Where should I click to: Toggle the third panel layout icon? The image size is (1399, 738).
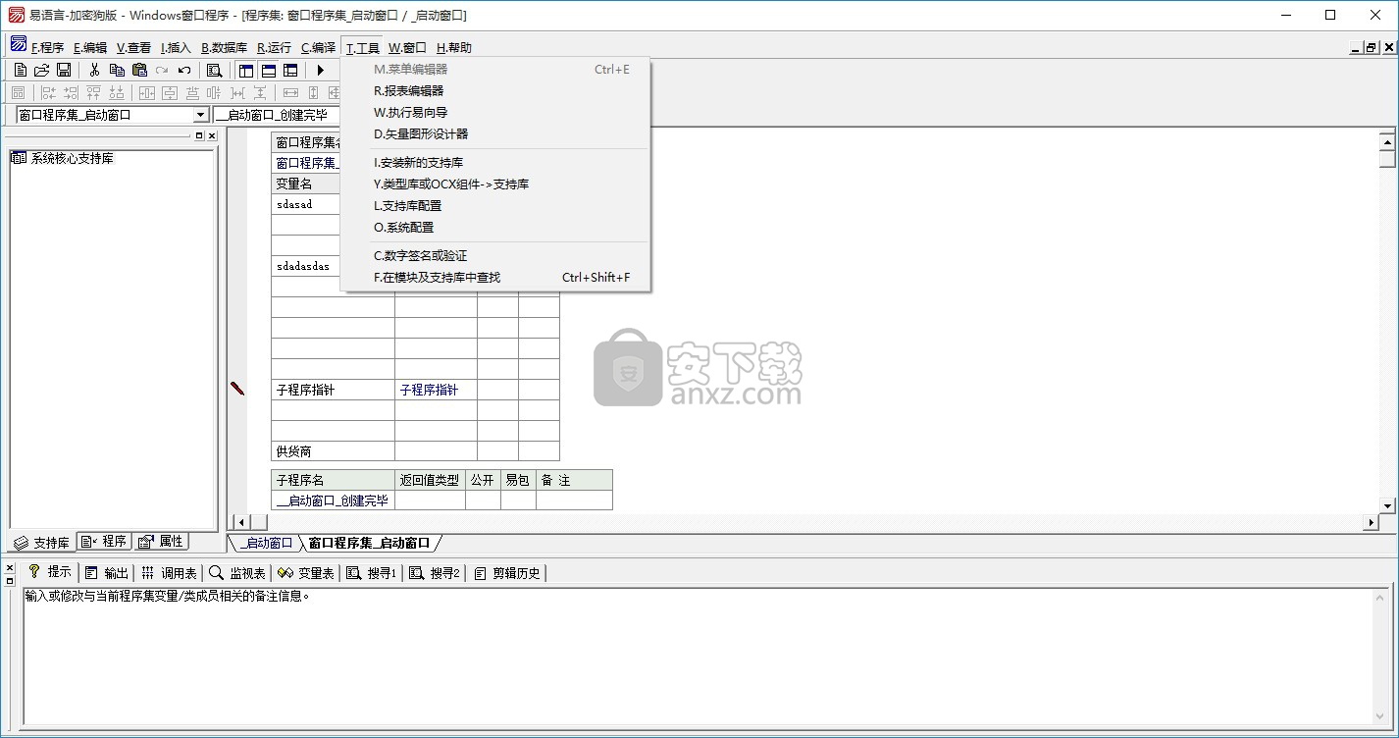[290, 70]
